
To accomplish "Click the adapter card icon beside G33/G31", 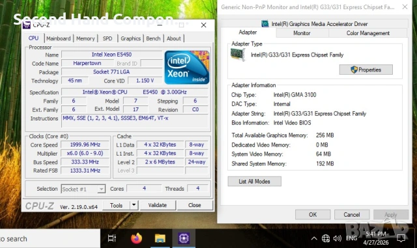I will click(237, 55).
